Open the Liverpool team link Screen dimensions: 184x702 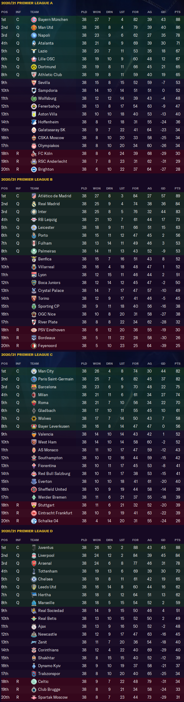coord(46,555)
